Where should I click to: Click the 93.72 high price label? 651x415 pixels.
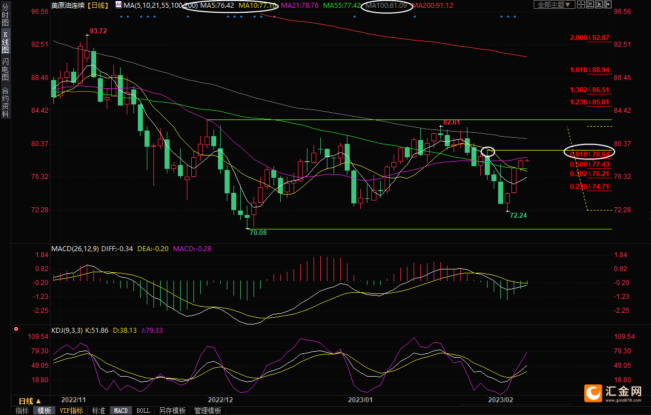click(x=98, y=31)
